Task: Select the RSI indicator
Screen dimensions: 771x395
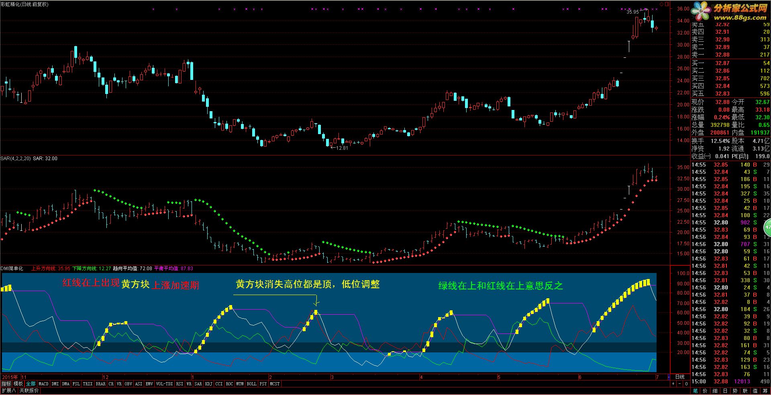Action: tap(179, 384)
